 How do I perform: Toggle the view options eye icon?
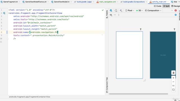click(111, 15)
